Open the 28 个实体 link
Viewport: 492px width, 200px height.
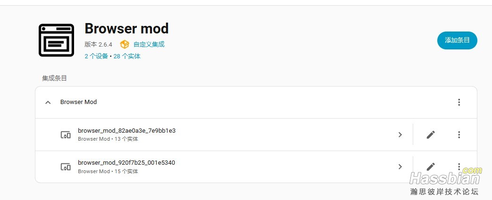(127, 56)
